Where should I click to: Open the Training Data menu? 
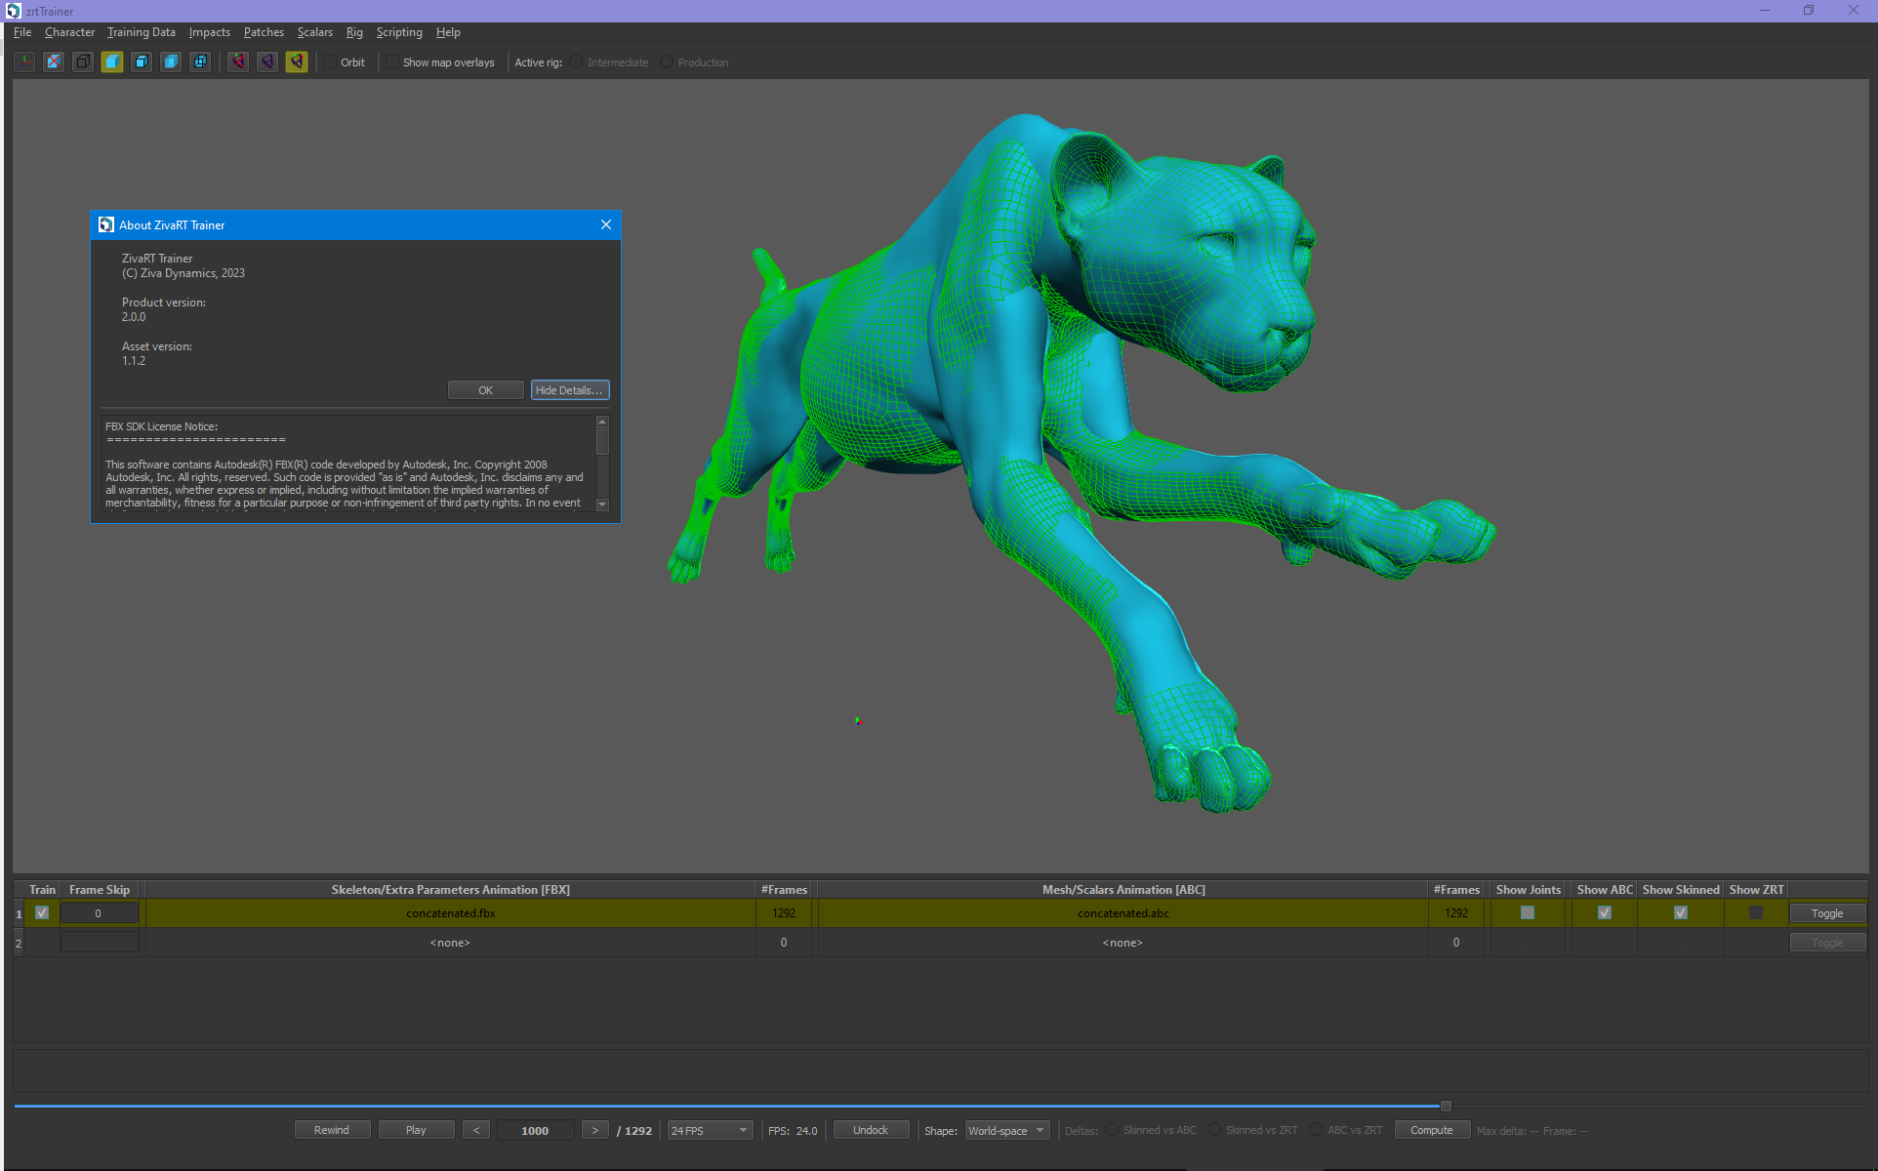[142, 32]
